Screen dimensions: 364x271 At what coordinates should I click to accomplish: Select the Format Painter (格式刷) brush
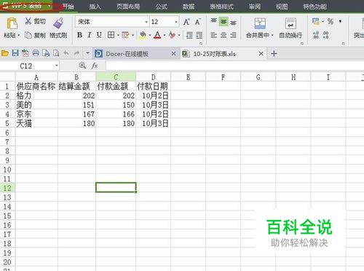pyautogui.click(x=58, y=23)
